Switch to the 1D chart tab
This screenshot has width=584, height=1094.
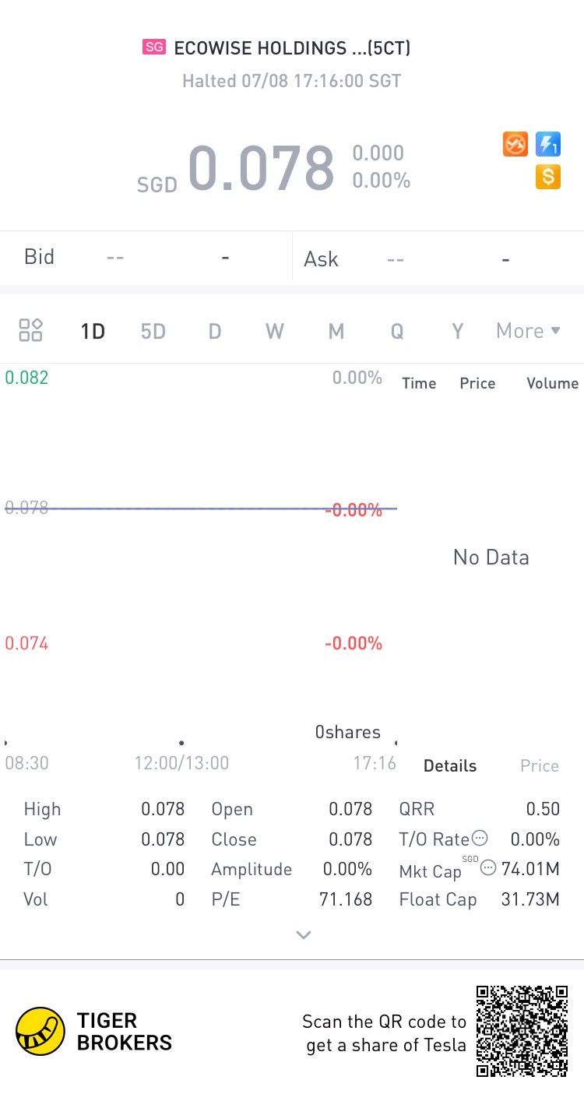click(93, 332)
